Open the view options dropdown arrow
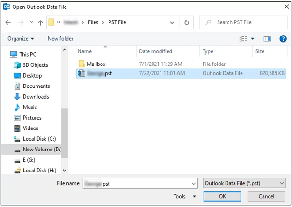The image size is (292, 207). click(x=253, y=39)
